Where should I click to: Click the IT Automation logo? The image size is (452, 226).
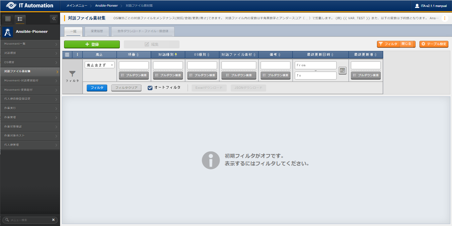pos(30,6)
